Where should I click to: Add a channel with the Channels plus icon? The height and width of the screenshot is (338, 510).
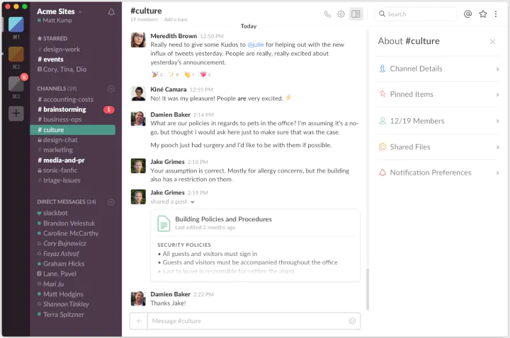pos(111,88)
